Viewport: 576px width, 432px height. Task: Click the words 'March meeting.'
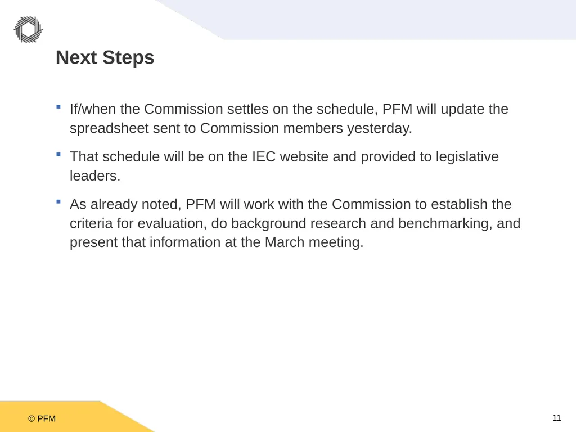(314, 242)
